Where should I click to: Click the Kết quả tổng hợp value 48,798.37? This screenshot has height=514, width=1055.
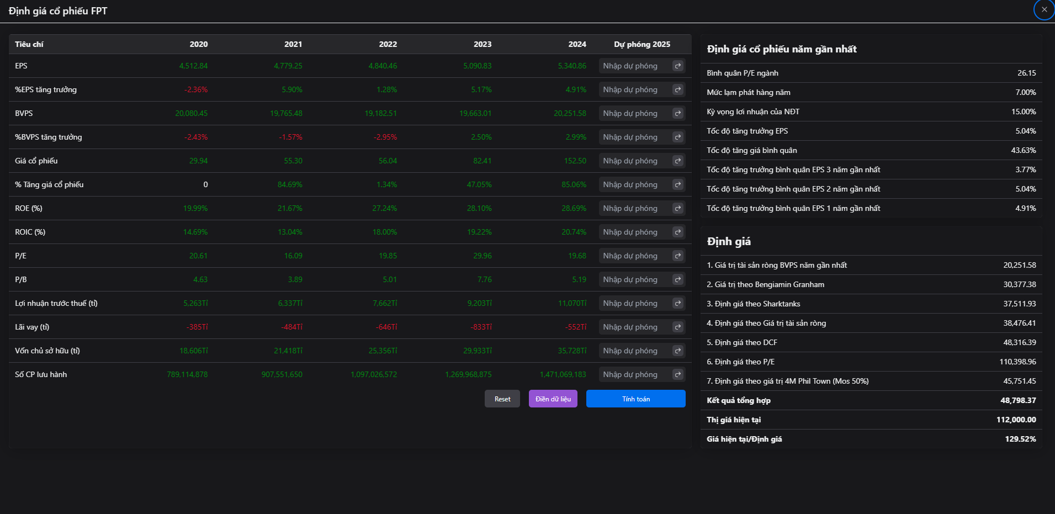[x=1018, y=400]
